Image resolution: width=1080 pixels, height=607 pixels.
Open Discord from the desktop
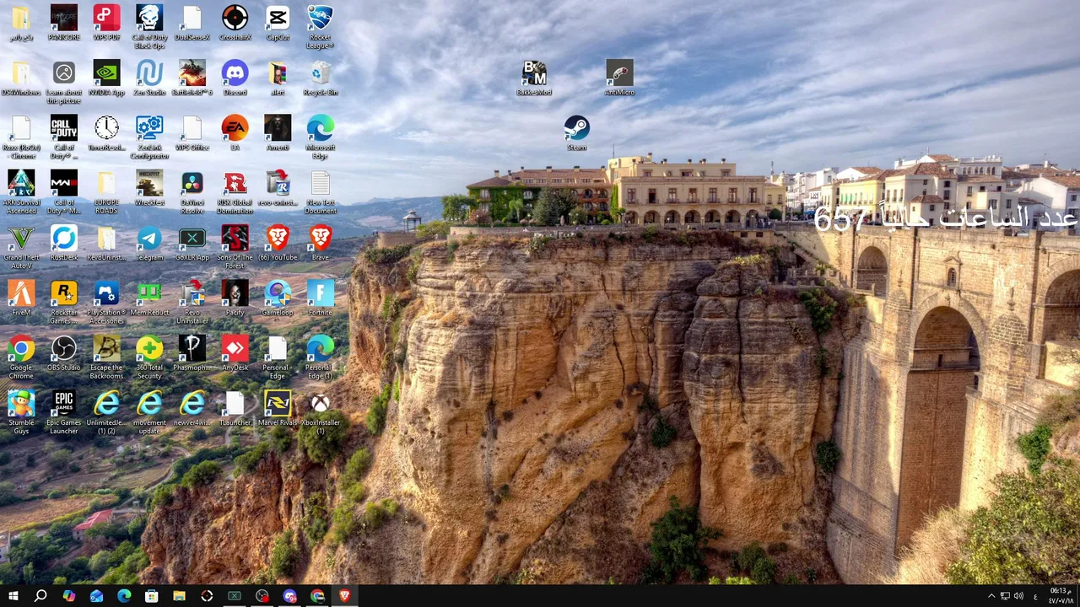click(235, 78)
